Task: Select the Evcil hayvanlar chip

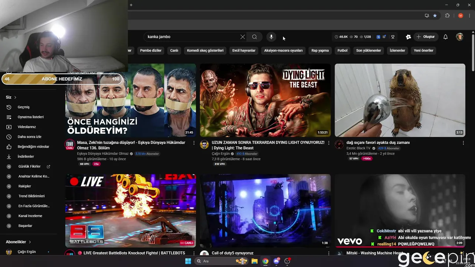Action: pos(244,50)
